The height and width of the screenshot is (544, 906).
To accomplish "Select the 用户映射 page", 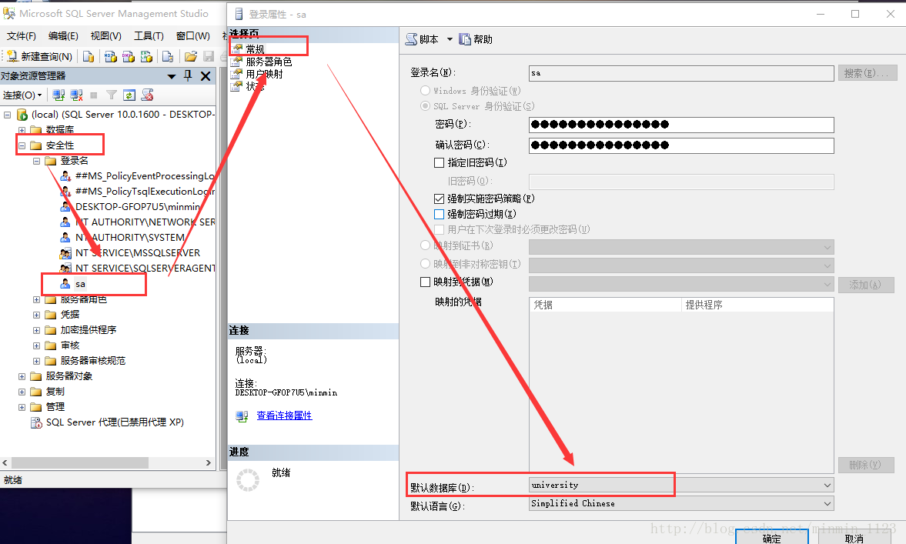I will 264,74.
